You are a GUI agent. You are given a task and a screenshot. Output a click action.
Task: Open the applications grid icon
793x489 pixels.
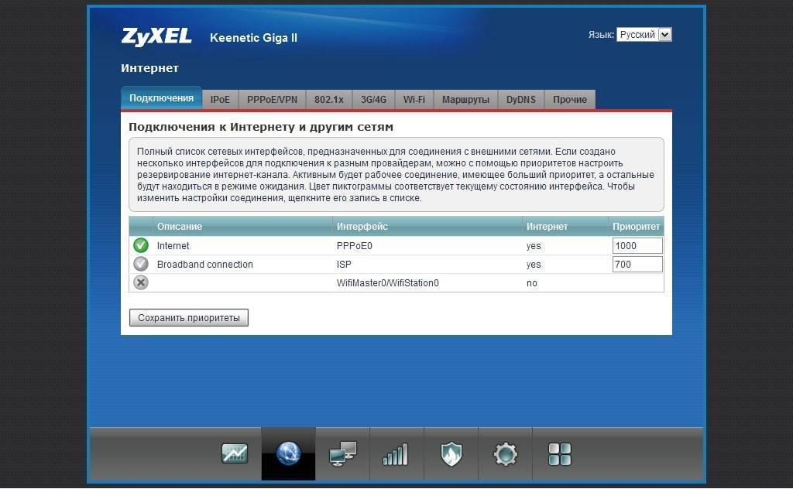tap(559, 453)
